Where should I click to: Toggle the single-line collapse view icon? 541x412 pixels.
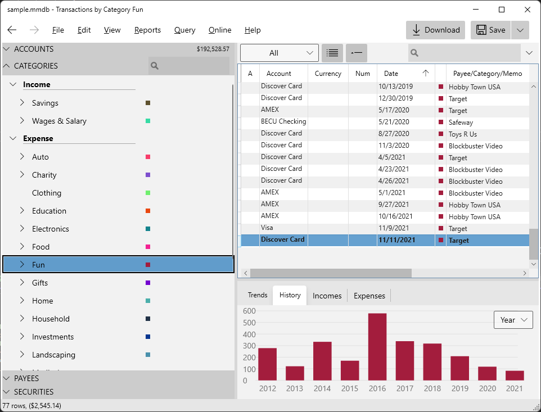point(357,53)
